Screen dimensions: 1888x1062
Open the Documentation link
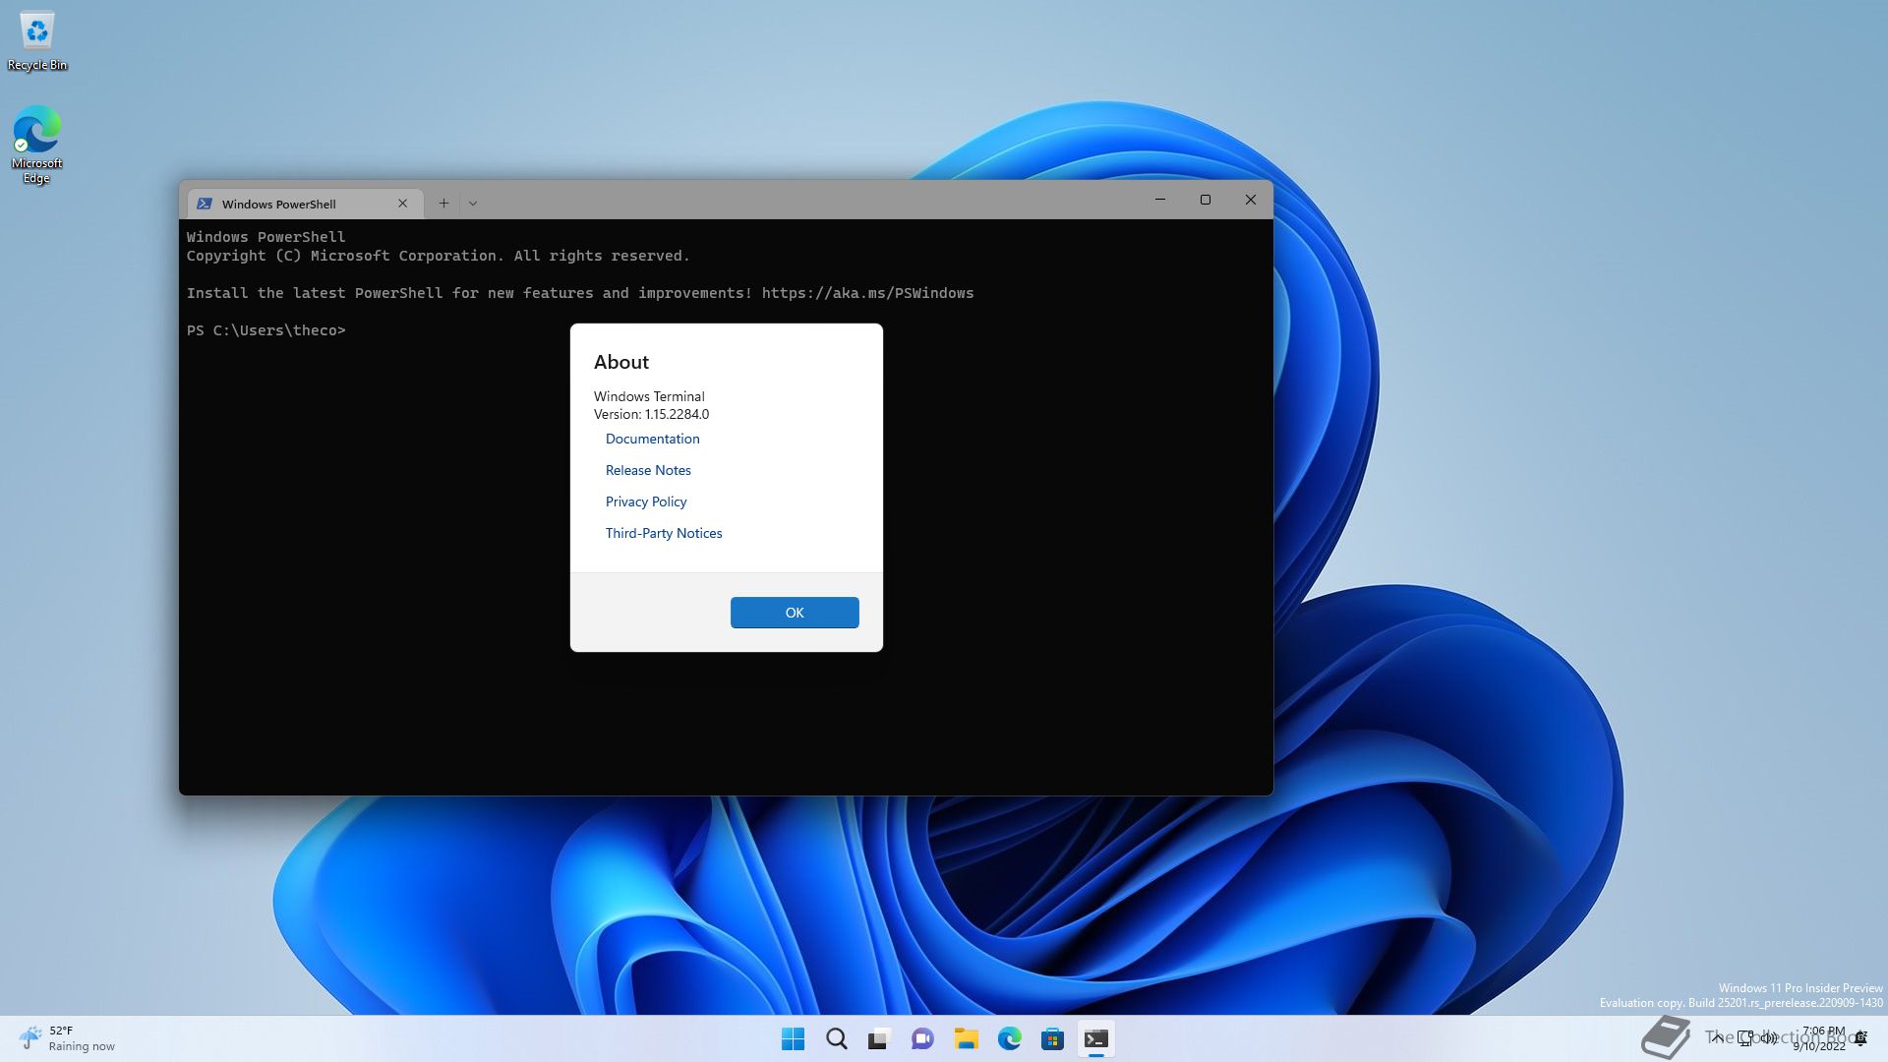(652, 439)
